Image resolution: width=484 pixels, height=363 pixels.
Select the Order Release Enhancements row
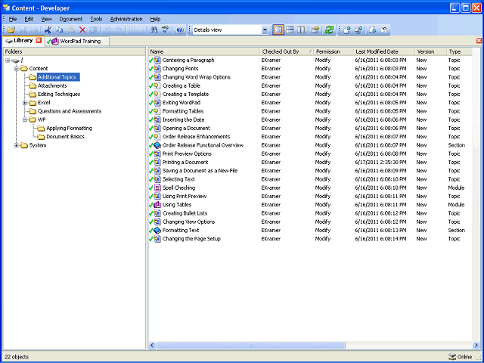(x=310, y=136)
